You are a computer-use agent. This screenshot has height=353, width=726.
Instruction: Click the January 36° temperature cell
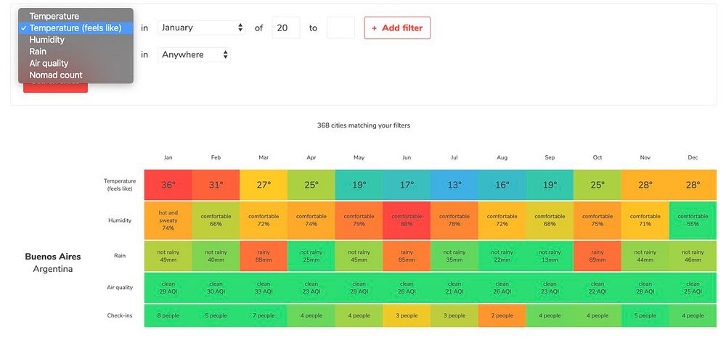click(168, 185)
